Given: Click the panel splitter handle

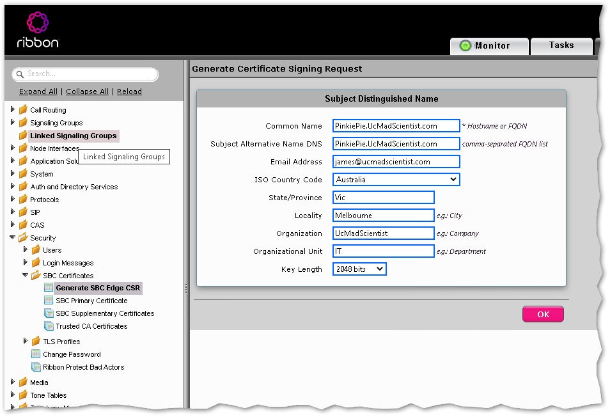Looking at the screenshot, I should pyautogui.click(x=186, y=288).
